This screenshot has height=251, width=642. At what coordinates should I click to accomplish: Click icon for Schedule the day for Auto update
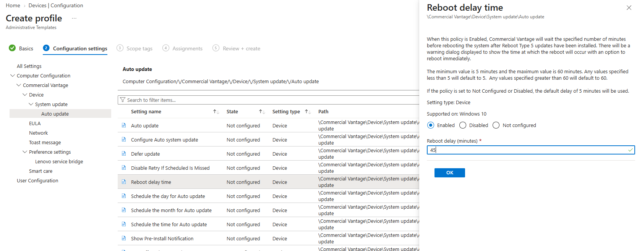[124, 196]
